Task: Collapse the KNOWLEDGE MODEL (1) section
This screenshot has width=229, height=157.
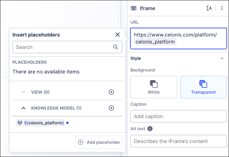Action: click(23, 108)
